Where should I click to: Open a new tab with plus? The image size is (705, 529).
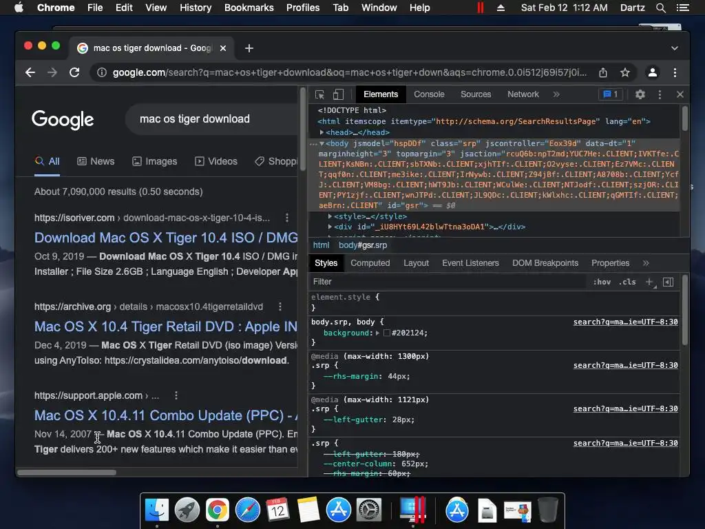click(x=249, y=48)
